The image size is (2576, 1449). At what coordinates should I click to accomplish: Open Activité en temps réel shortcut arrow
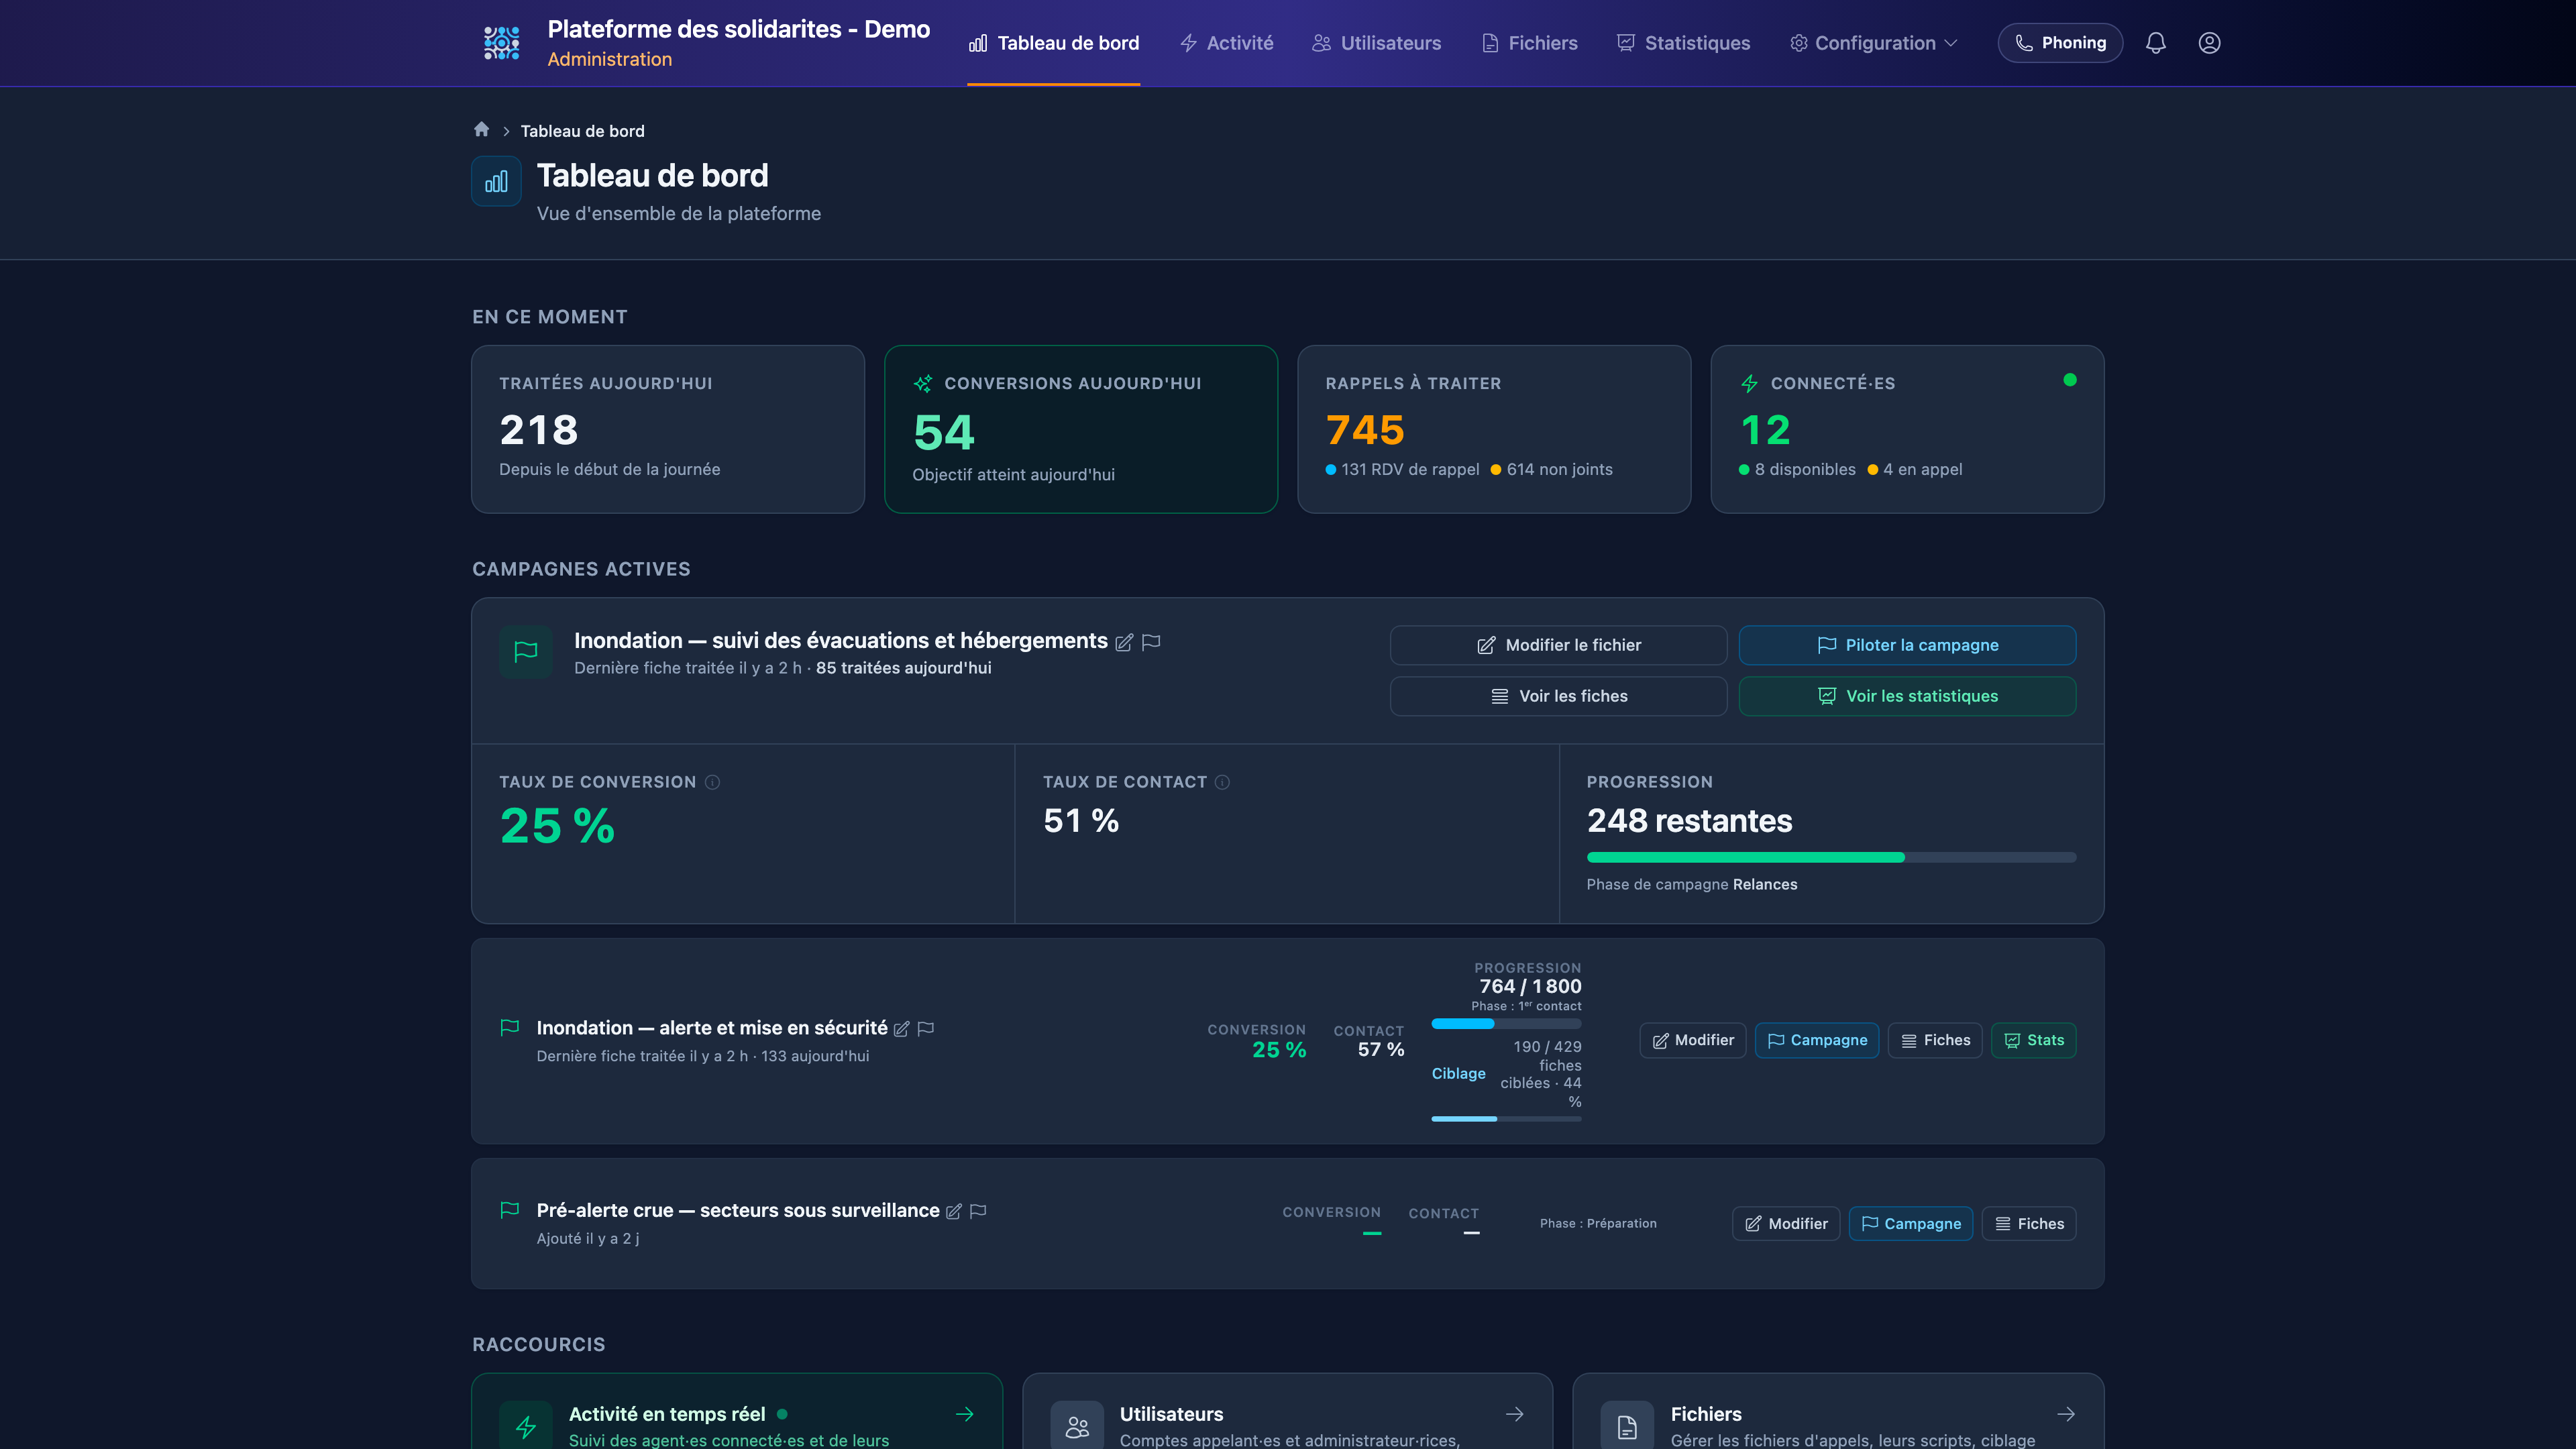pyautogui.click(x=965, y=1414)
